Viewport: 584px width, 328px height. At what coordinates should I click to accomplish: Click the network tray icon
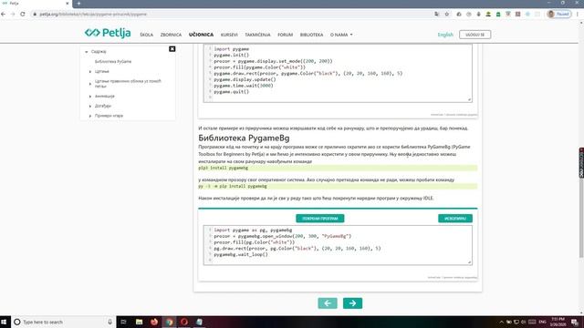516,322
